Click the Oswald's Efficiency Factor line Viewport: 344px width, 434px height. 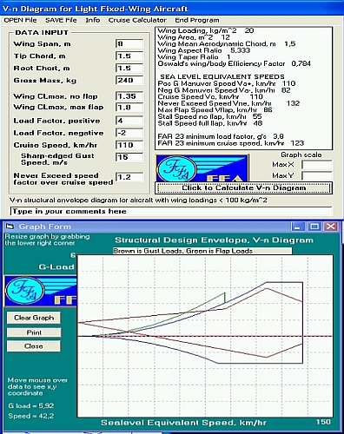pos(235,63)
